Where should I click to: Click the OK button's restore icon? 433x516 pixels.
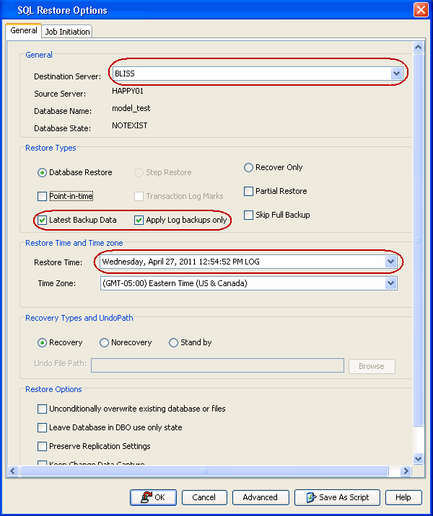(146, 497)
